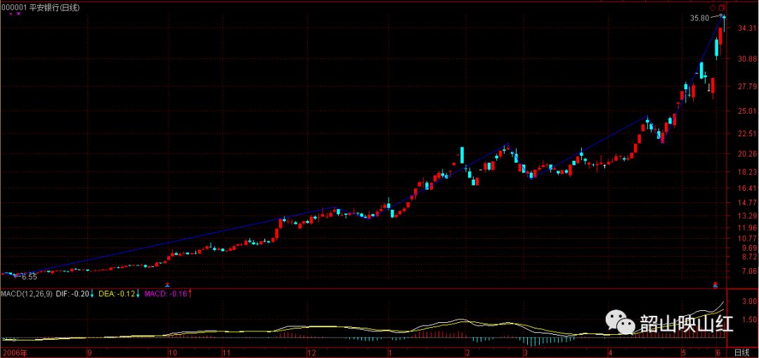
Task: Click the 9.69 price axis label
Action: [x=748, y=248]
